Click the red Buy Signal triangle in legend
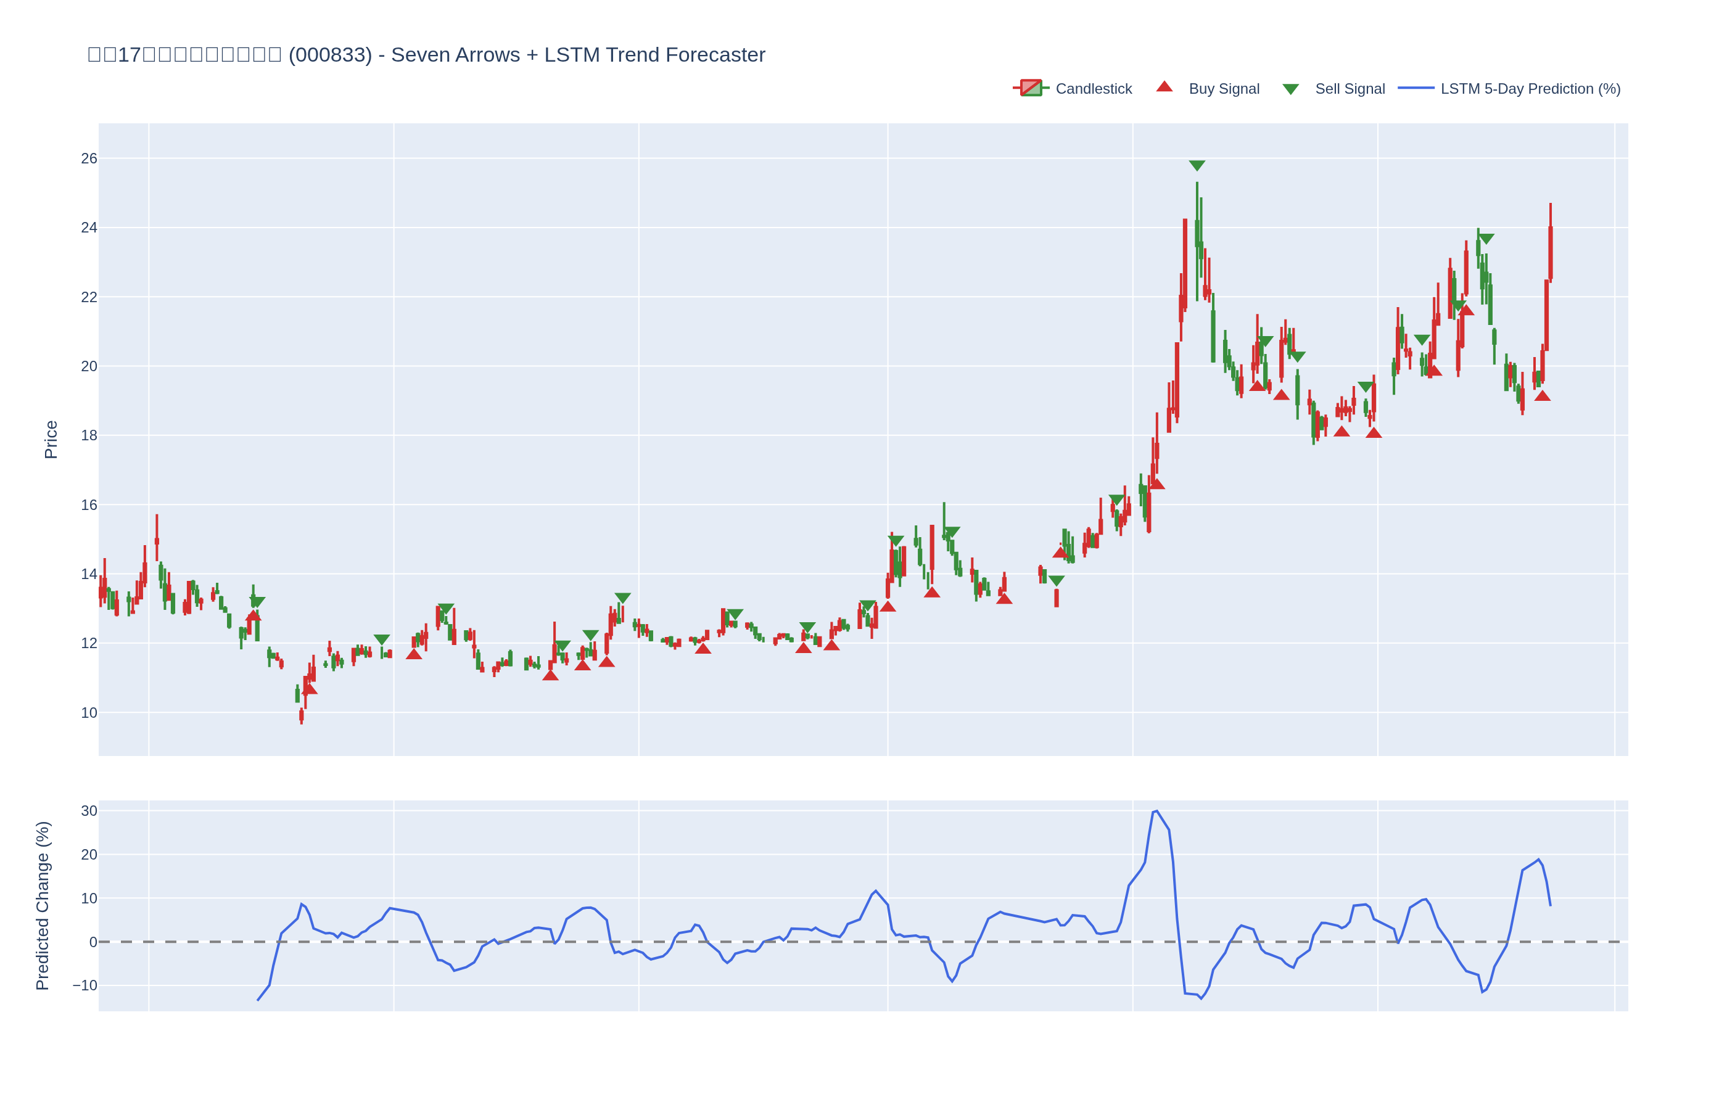Image resolution: width=1727 pixels, height=1110 pixels. coord(1164,87)
